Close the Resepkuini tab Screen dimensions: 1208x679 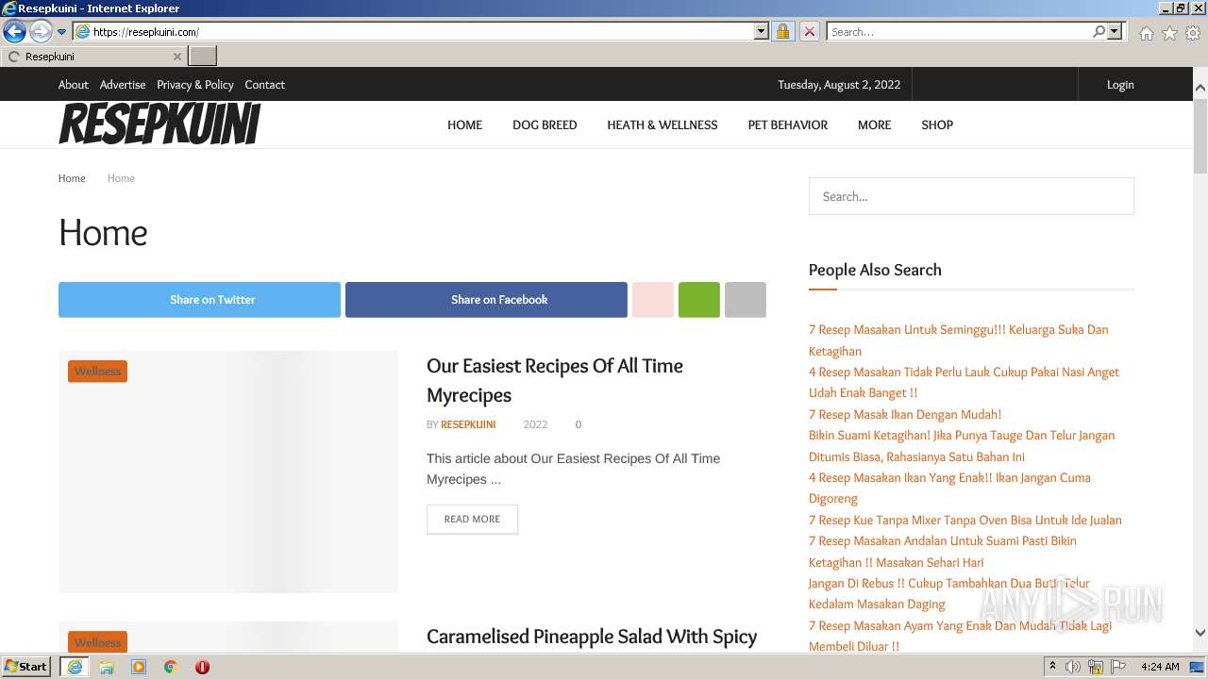pos(176,57)
